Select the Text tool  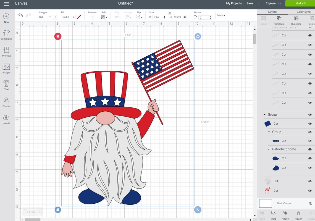click(x=6, y=85)
